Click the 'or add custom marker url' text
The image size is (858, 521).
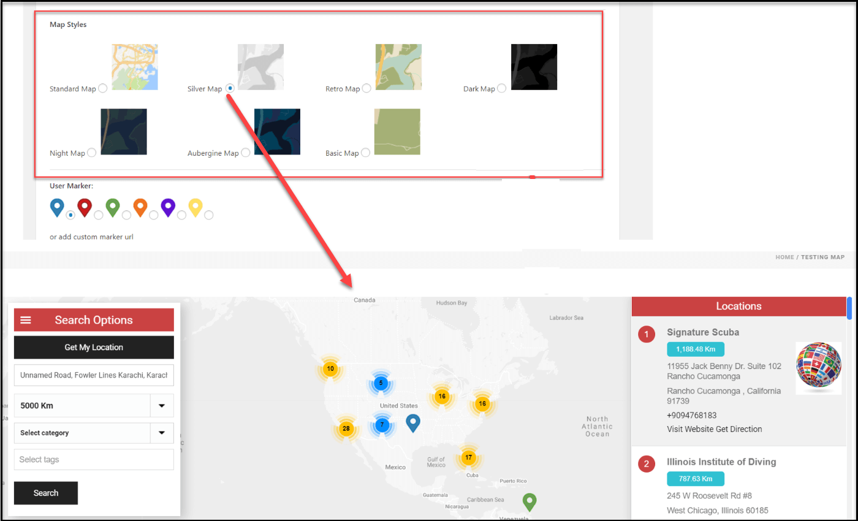click(91, 237)
